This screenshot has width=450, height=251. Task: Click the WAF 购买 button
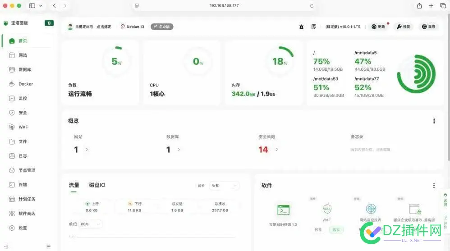point(336,229)
